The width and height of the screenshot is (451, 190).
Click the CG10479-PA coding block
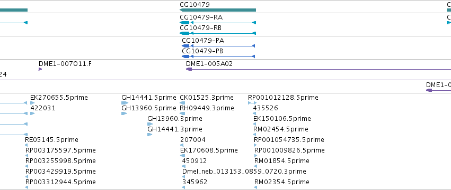[x=185, y=46]
